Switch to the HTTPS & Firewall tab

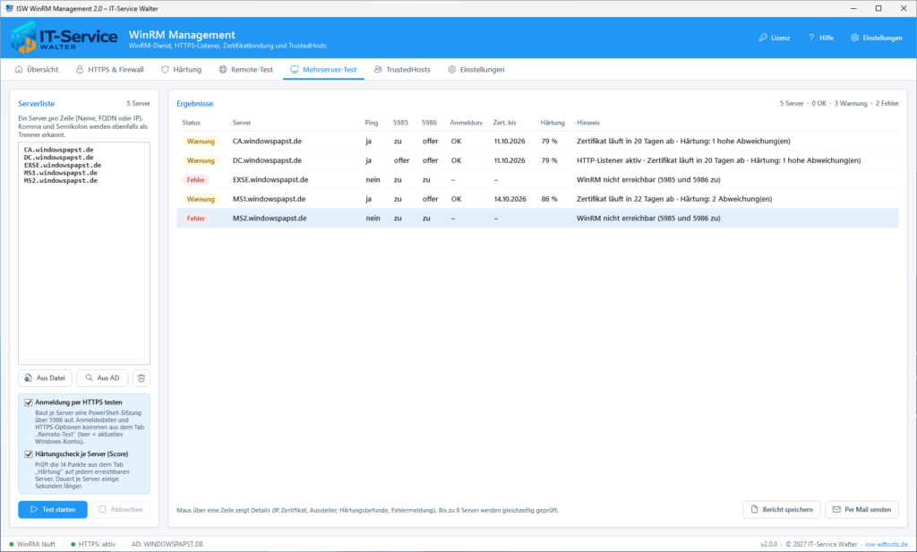tap(110, 69)
